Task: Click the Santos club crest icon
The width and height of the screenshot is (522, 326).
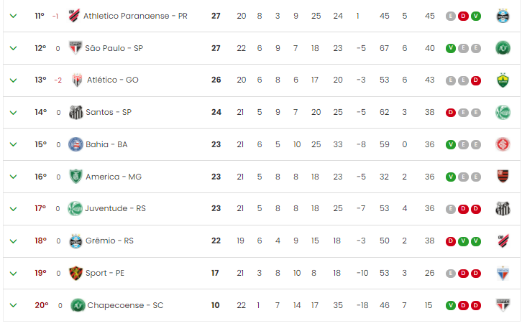Action: [76, 112]
